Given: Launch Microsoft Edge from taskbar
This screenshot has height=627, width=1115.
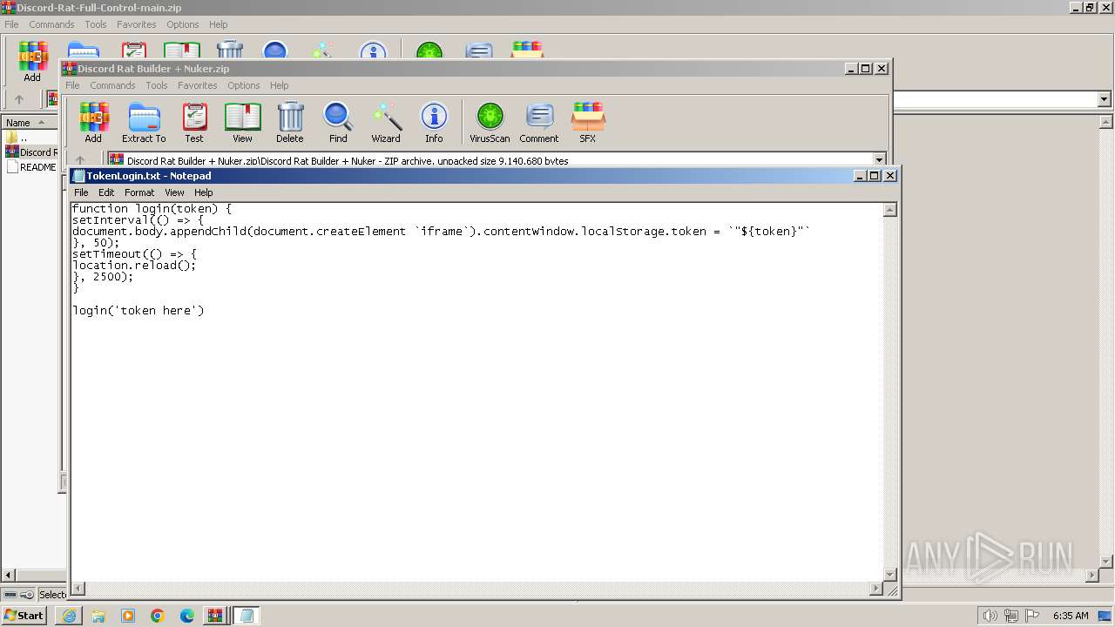Looking at the screenshot, I should pyautogui.click(x=187, y=616).
